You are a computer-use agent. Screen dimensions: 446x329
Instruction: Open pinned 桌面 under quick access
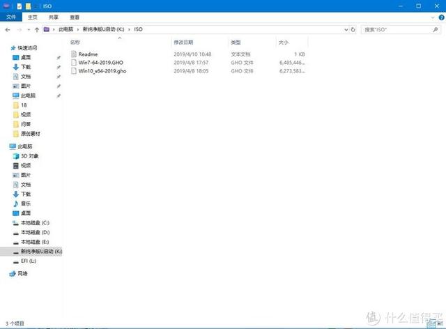coord(26,57)
